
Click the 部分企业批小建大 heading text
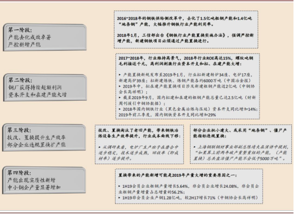click(240, 133)
